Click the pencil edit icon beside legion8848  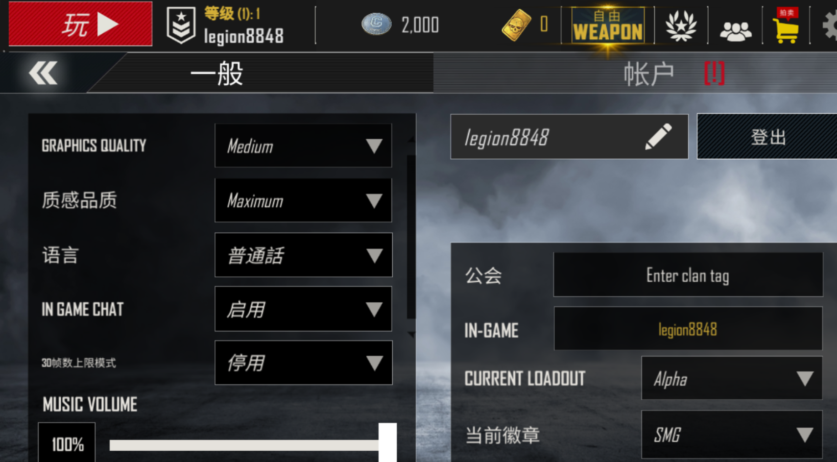pyautogui.click(x=658, y=137)
